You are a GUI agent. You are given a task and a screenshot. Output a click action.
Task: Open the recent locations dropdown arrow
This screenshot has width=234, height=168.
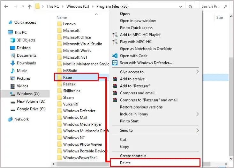23,6
